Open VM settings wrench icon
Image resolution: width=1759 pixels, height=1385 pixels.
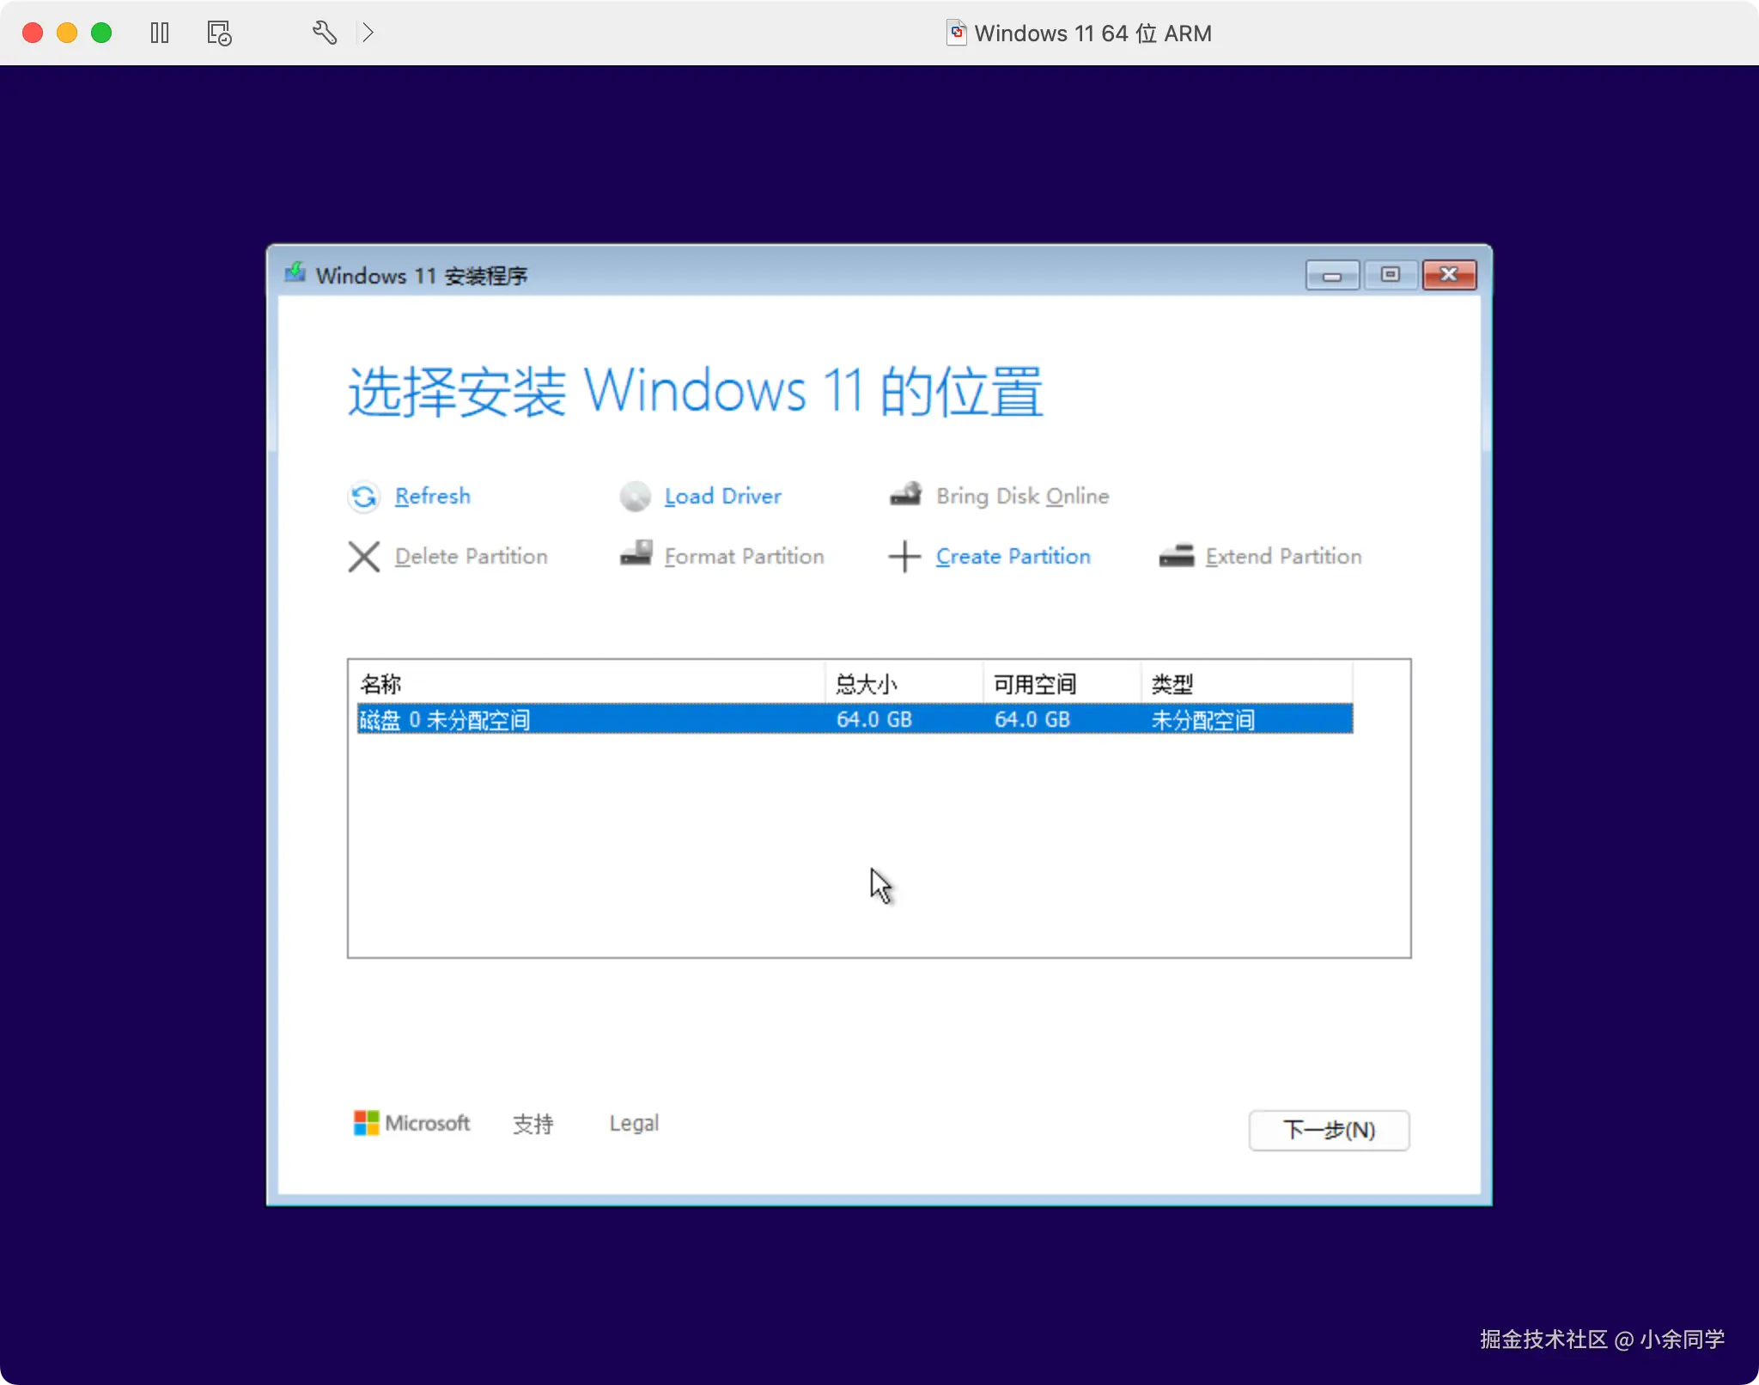click(324, 34)
